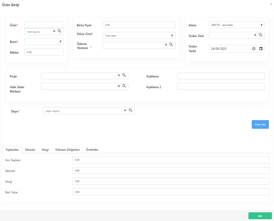This screenshot has height=221, width=274.
Task: Focus the Birim Fiyat input
Action: coord(139,25)
